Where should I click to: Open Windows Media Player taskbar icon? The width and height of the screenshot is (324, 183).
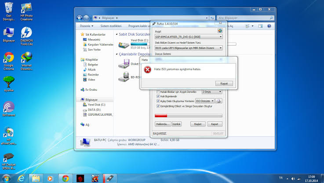pyautogui.click(x=50, y=178)
